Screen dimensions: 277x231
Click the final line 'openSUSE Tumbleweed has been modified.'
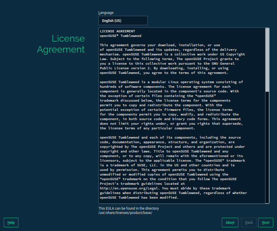[x=139, y=198]
